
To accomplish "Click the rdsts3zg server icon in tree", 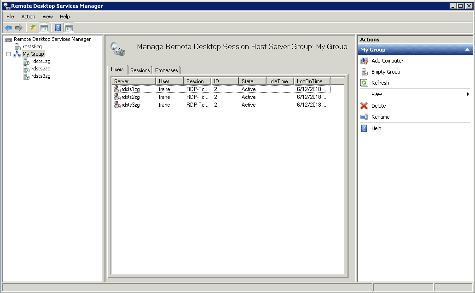I will pyautogui.click(x=27, y=76).
